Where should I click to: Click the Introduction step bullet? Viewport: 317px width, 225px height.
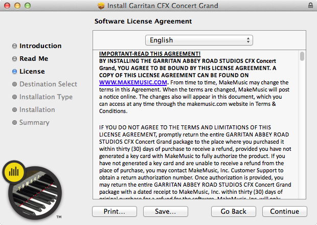(x=14, y=46)
